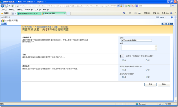Image resolution: width=178 pixels, height=107 pixels.
Task: Click the 收藏夹 favorites star button
Action: pos(5,13)
